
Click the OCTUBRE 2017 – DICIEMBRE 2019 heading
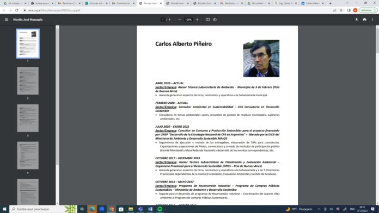coord(178,158)
